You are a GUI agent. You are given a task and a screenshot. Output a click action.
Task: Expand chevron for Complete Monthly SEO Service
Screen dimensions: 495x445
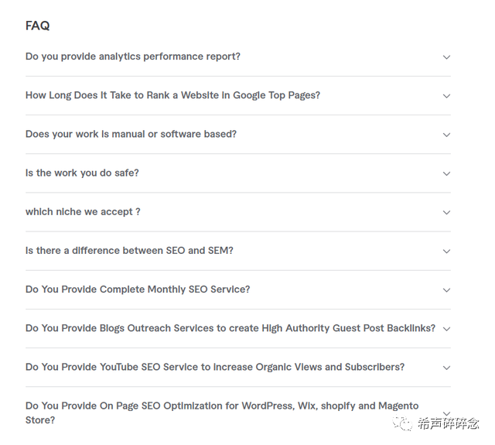446,290
